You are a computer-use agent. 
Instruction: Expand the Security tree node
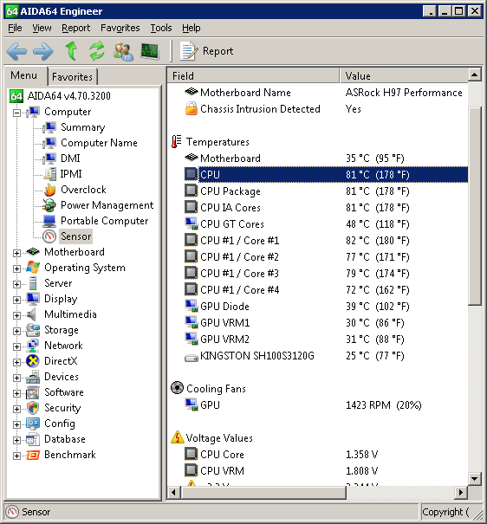click(x=16, y=409)
